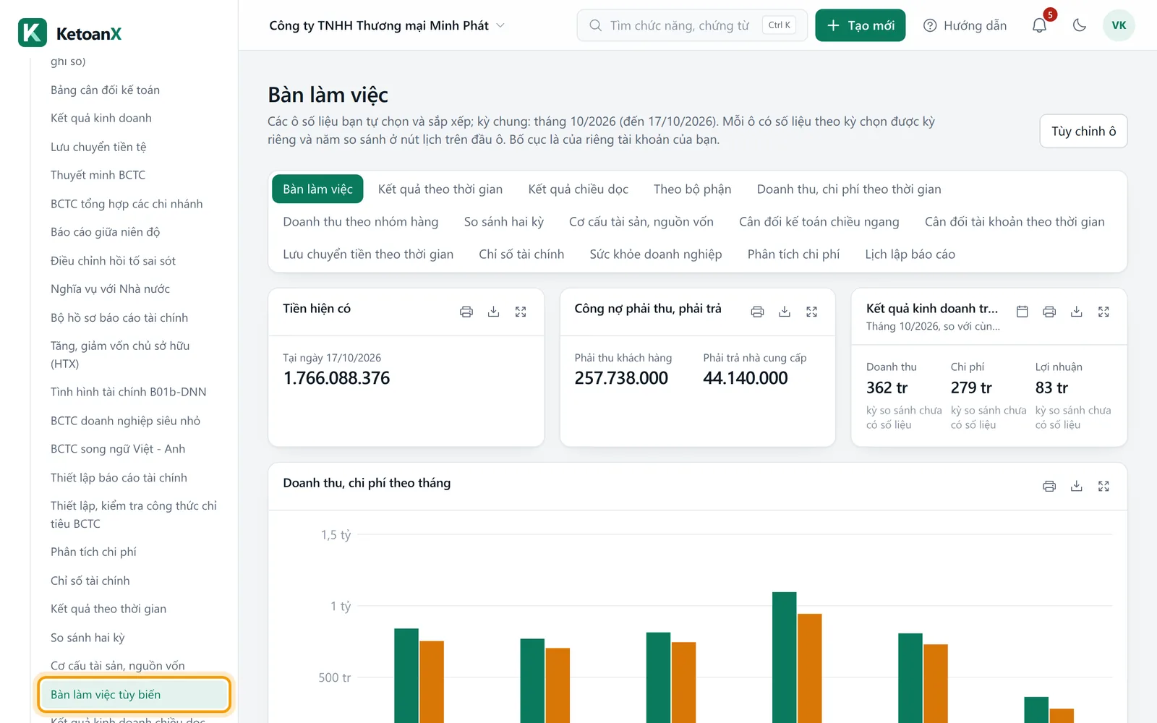Image resolution: width=1157 pixels, height=723 pixels.
Task: Open the Hướng dẫn help link
Action: (965, 25)
